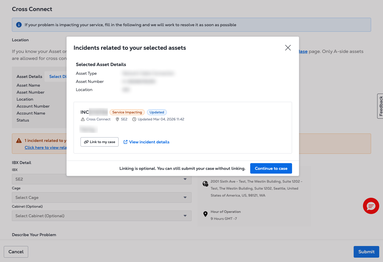Image resolution: width=383 pixels, height=262 pixels.
Task: Click the INC incident number
Action: pos(94,112)
